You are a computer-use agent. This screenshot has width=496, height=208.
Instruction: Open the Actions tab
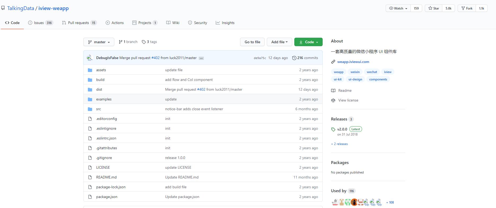tap(115, 23)
